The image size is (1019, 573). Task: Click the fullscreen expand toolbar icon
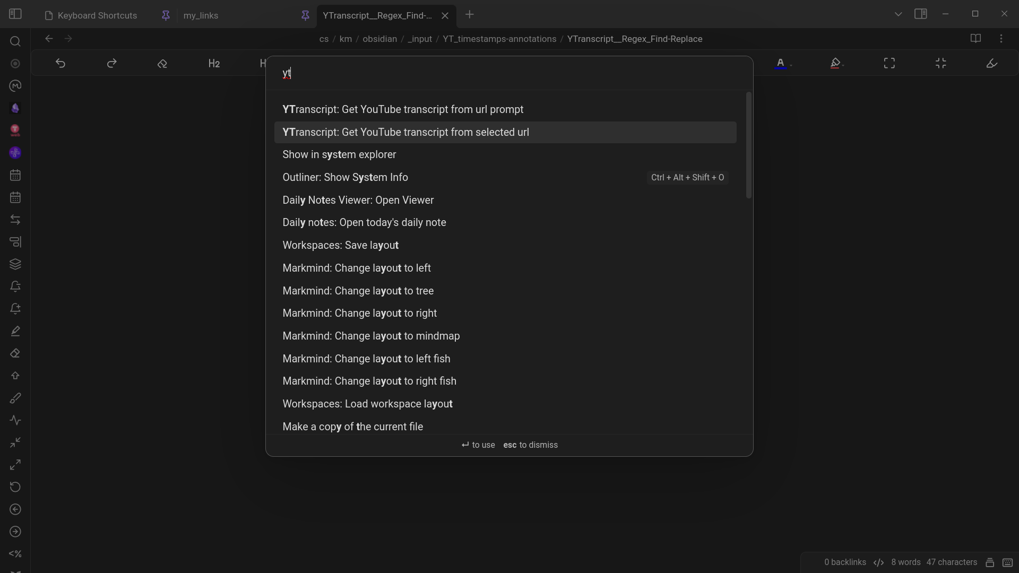pos(890,64)
